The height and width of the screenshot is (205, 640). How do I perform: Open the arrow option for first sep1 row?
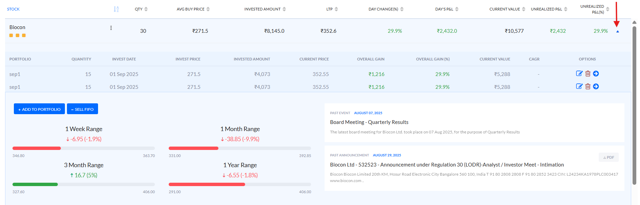click(x=596, y=74)
